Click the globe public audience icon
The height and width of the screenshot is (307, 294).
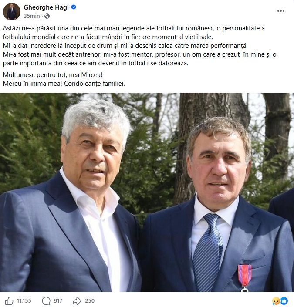pos(47,16)
